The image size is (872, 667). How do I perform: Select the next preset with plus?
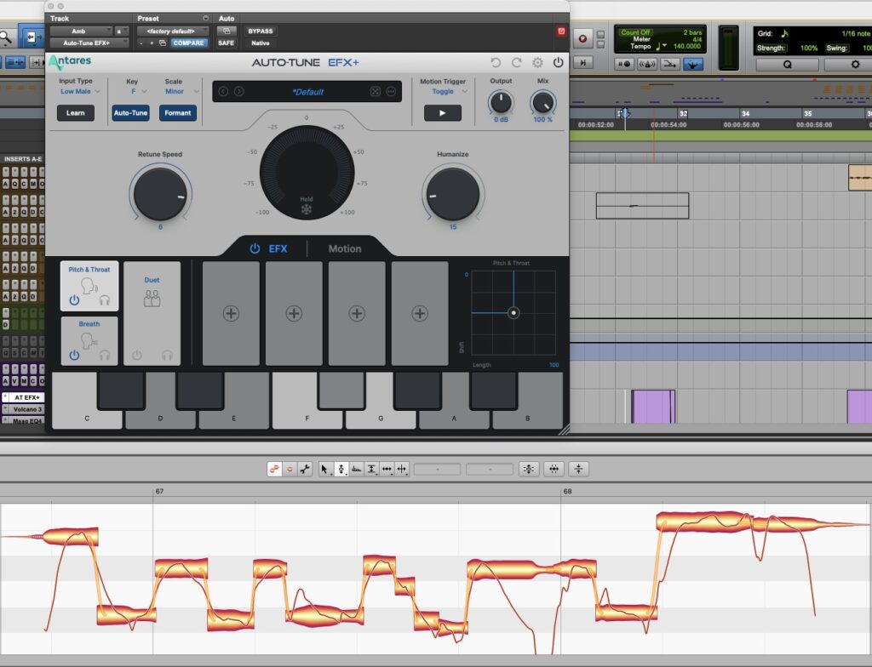point(152,43)
